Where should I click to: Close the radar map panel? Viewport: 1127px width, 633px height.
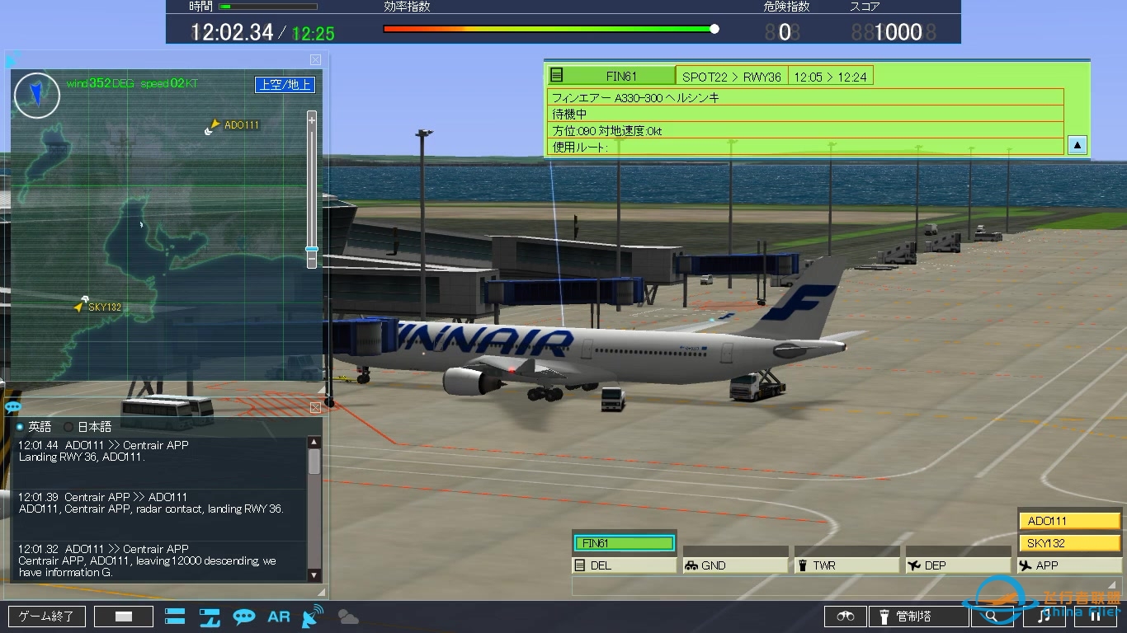click(x=315, y=59)
